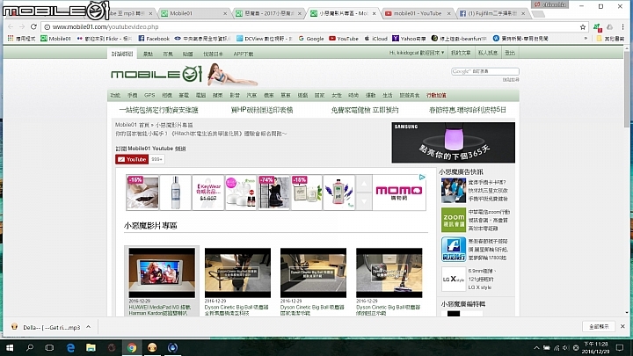Click the HUAWEI MediaPad M3 video title
633x356 pixels.
[x=160, y=310]
